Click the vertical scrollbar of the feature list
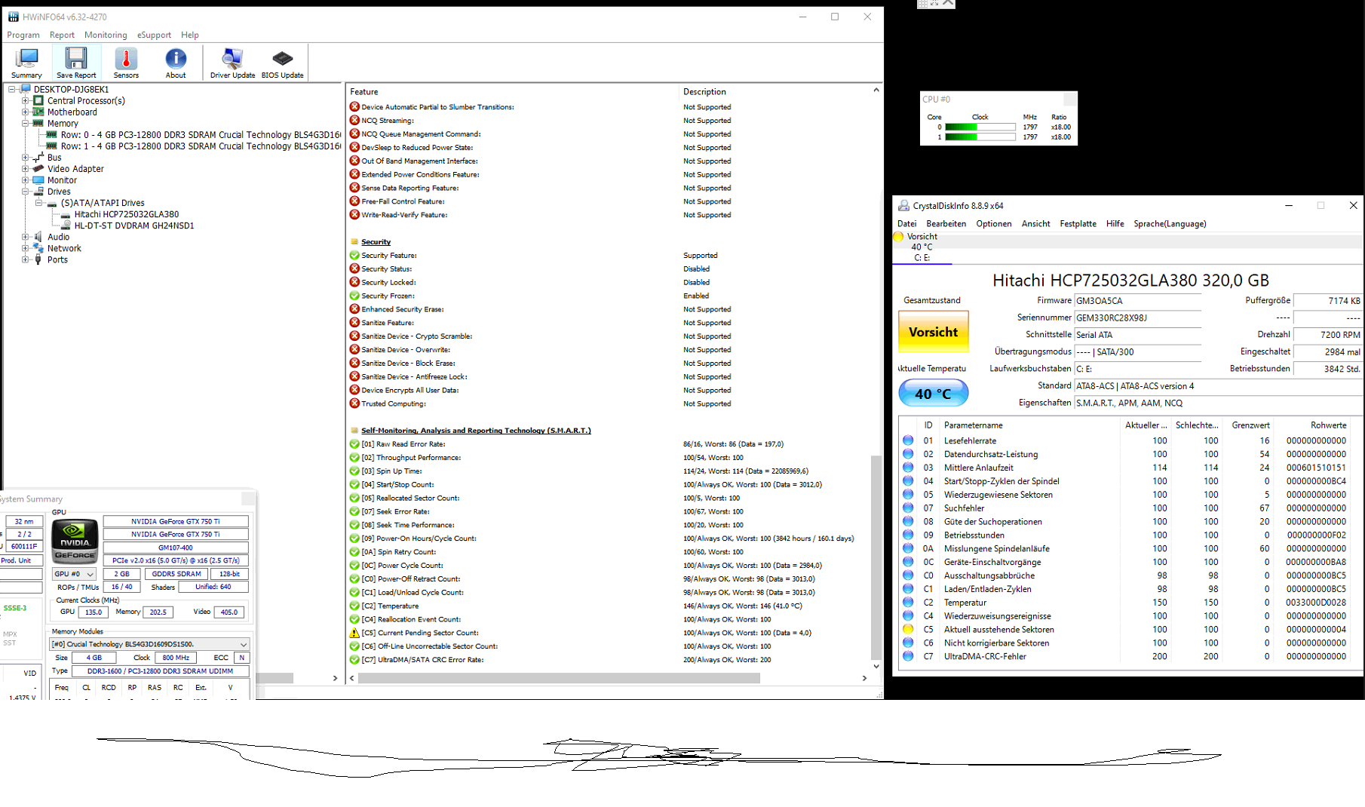 coord(876,558)
